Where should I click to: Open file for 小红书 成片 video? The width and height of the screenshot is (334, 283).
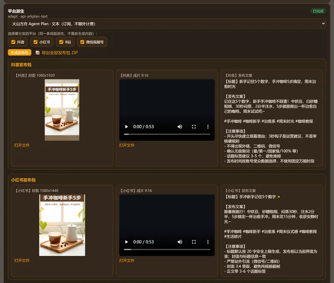[x=127, y=260]
